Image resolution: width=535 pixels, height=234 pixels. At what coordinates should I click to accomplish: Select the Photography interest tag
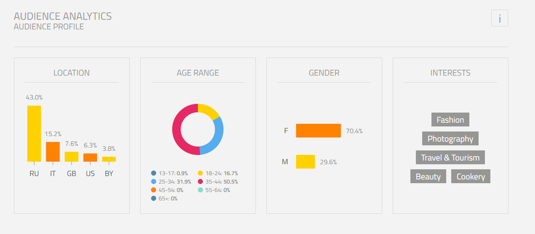(450, 139)
